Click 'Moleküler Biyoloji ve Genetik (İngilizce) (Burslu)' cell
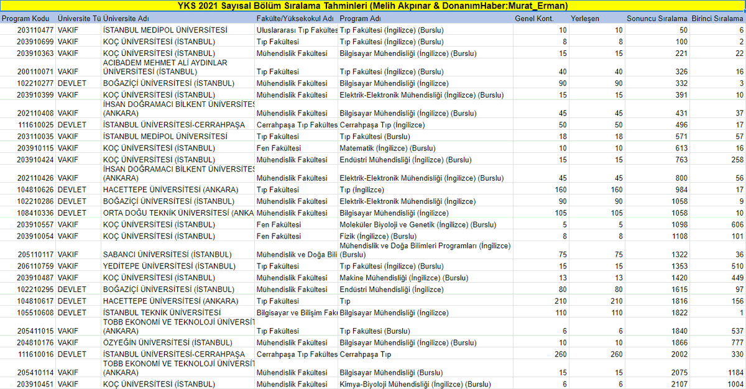 426,224
